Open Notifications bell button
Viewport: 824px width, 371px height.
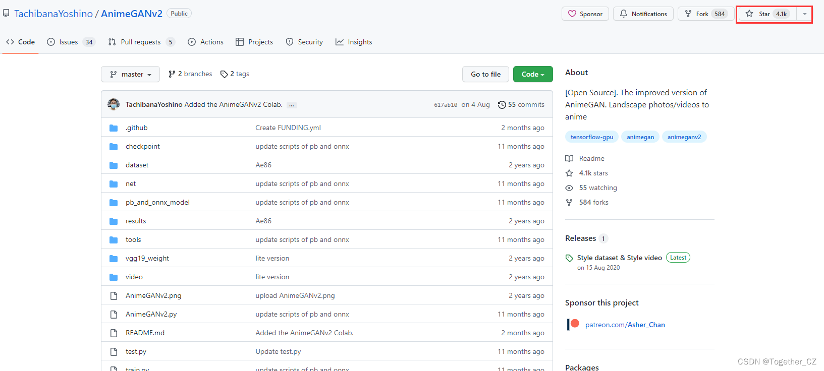tap(643, 14)
